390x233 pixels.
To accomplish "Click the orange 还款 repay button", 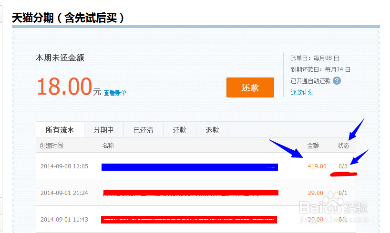I will [250, 87].
